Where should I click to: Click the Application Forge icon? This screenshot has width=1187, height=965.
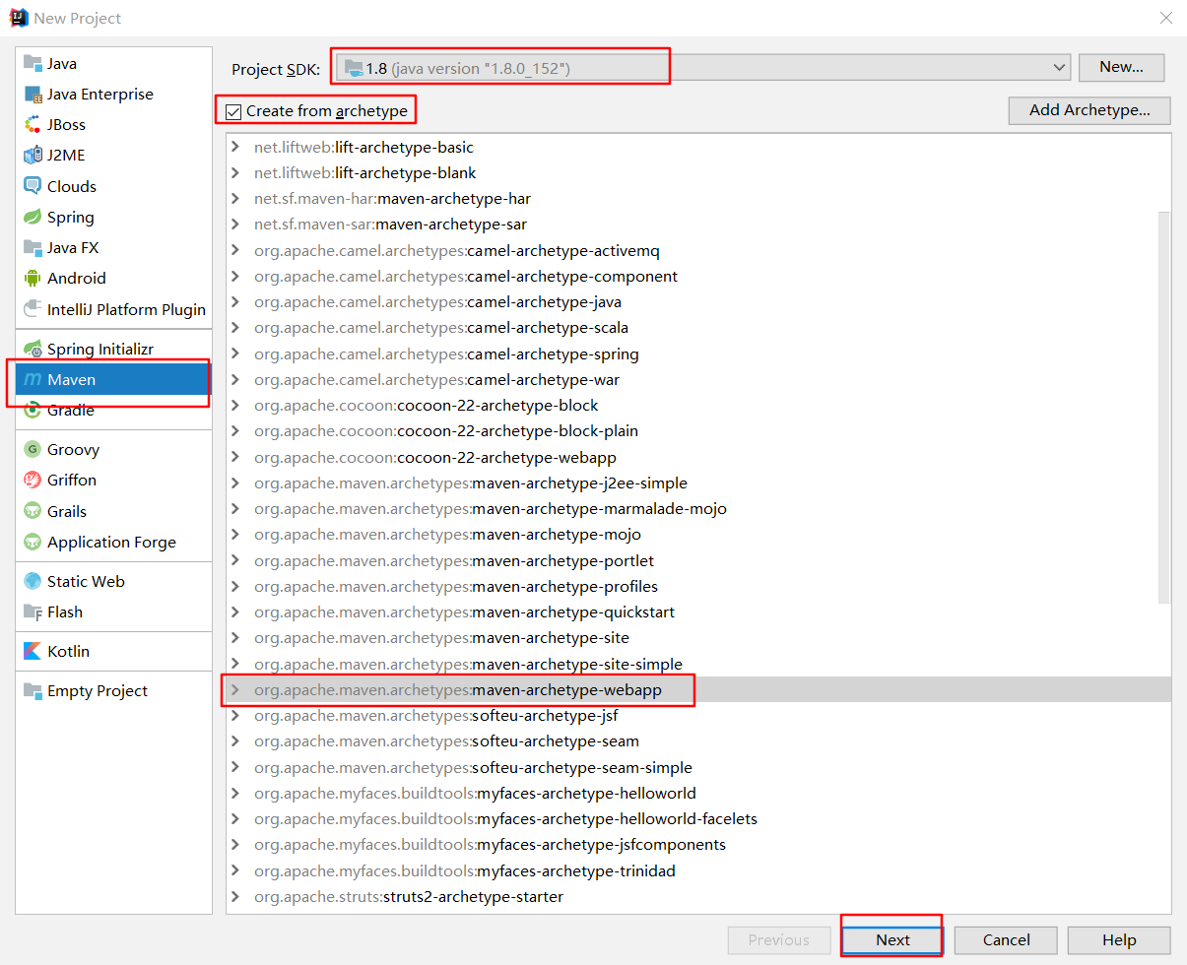[33, 542]
